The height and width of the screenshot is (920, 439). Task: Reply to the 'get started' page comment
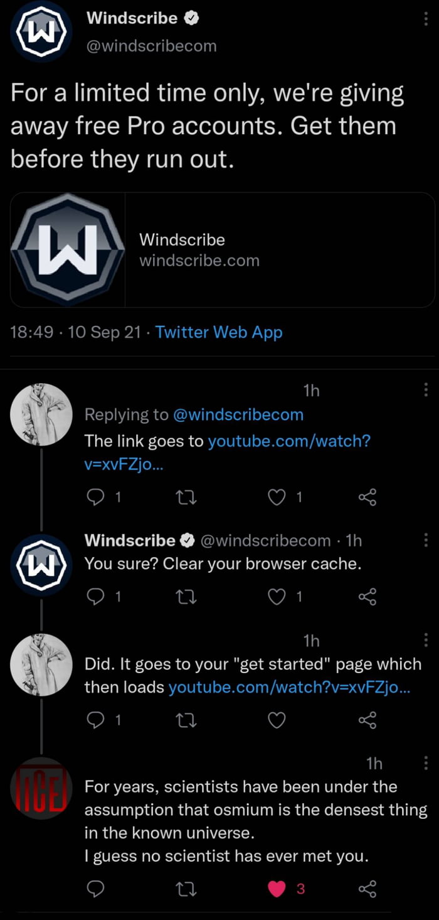point(94,721)
